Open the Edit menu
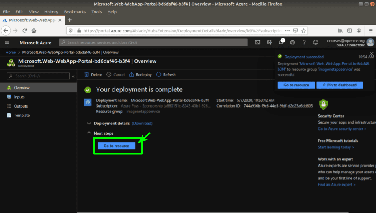The height and width of the screenshot is (213, 376). [19, 12]
